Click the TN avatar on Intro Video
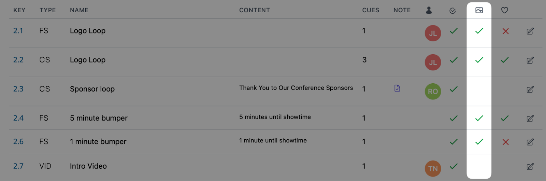546x181 pixels. click(433, 169)
